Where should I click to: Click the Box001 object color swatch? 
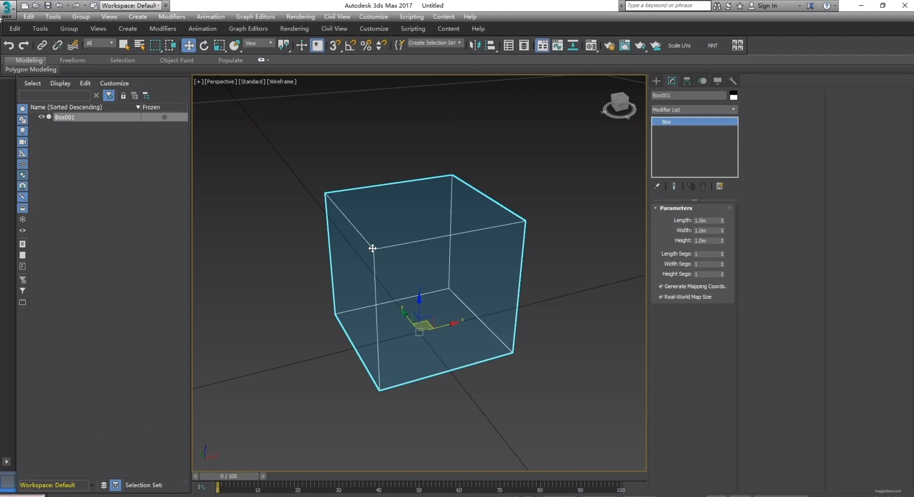click(x=733, y=96)
